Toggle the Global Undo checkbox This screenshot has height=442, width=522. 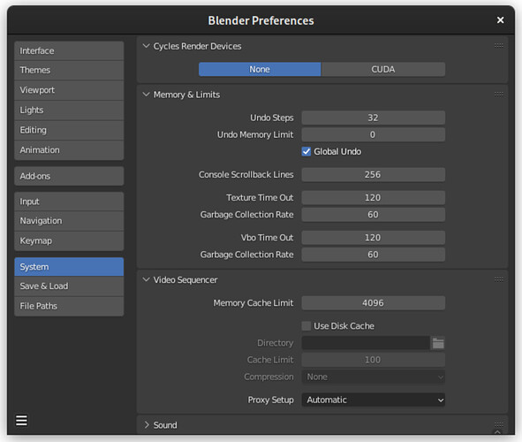tap(306, 151)
